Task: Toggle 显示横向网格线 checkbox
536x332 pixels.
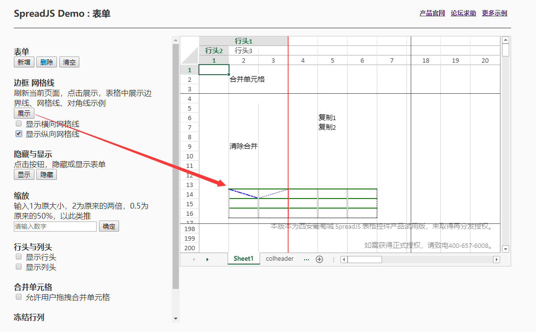Action: [x=19, y=123]
